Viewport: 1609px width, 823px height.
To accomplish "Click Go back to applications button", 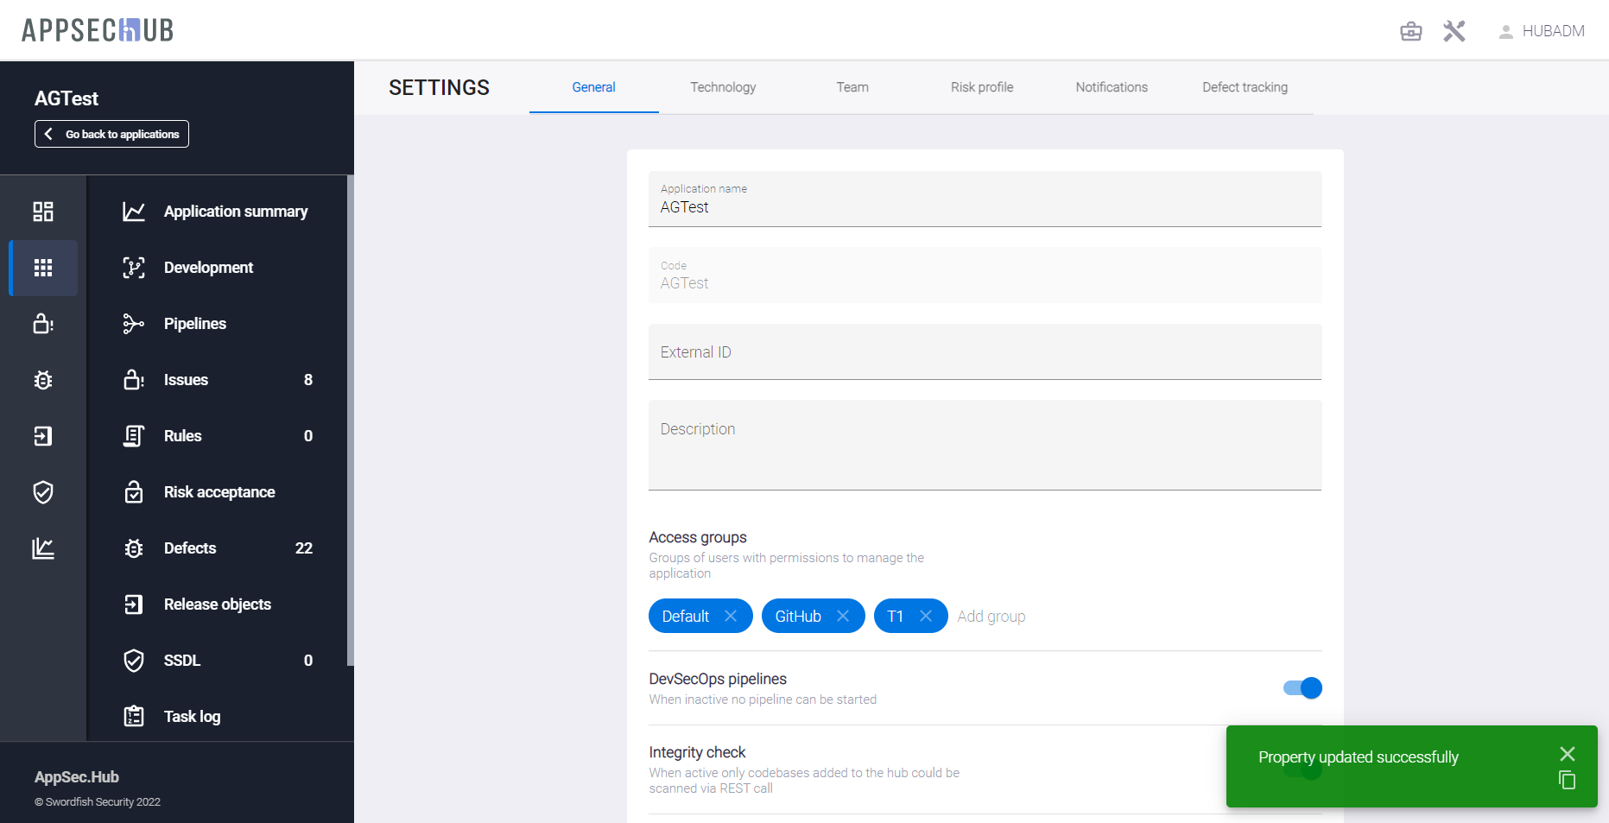I will 111,134.
